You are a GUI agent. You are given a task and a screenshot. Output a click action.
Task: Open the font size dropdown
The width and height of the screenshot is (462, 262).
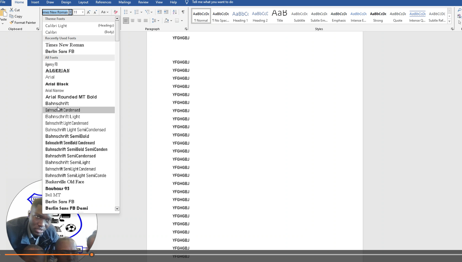(83, 12)
